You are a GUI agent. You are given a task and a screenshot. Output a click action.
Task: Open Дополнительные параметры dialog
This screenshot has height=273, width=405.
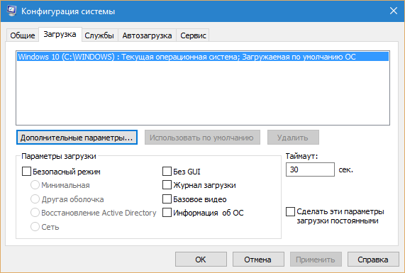pos(77,138)
